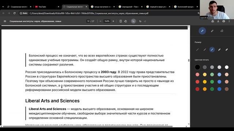Switch to the first Социальные институты tab
This screenshot has width=234, height=131.
[19, 7]
